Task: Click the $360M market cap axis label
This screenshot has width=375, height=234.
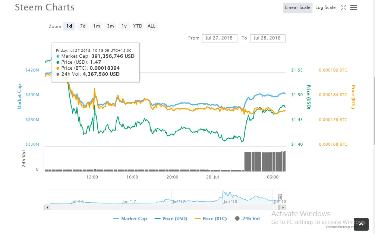Action: pyautogui.click(x=32, y=120)
